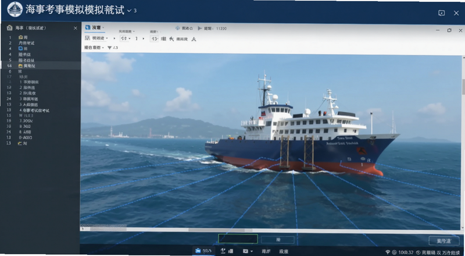Click the first toolbar icon under the inner window tab
Screen dimensions: 465x256
tap(88, 38)
